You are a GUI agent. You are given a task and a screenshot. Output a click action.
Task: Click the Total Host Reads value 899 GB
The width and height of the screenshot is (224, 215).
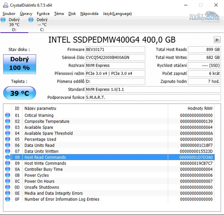point(205,49)
